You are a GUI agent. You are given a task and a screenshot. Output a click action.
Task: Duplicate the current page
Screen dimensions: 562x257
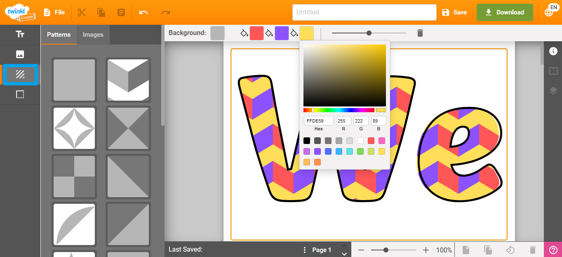[488, 250]
